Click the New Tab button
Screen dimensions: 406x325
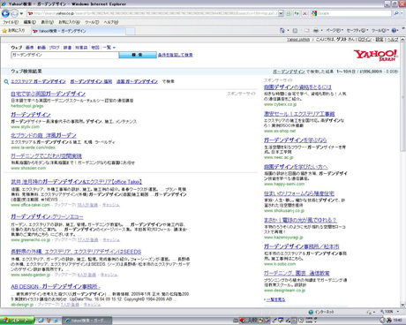(131, 31)
